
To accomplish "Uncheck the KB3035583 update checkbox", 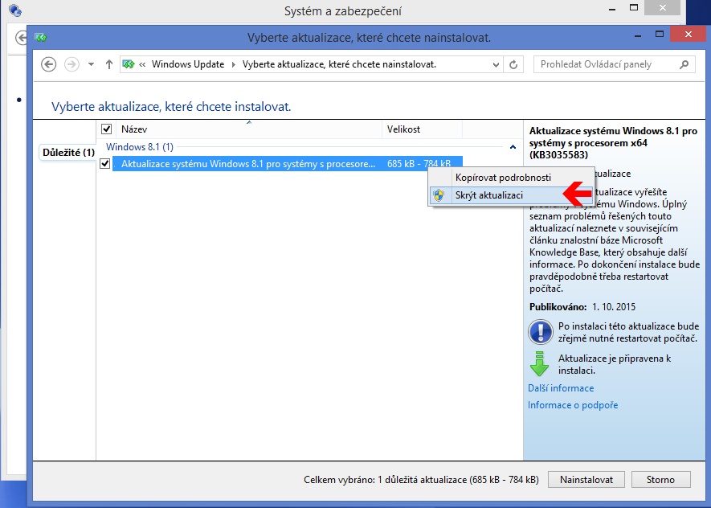I will point(104,164).
